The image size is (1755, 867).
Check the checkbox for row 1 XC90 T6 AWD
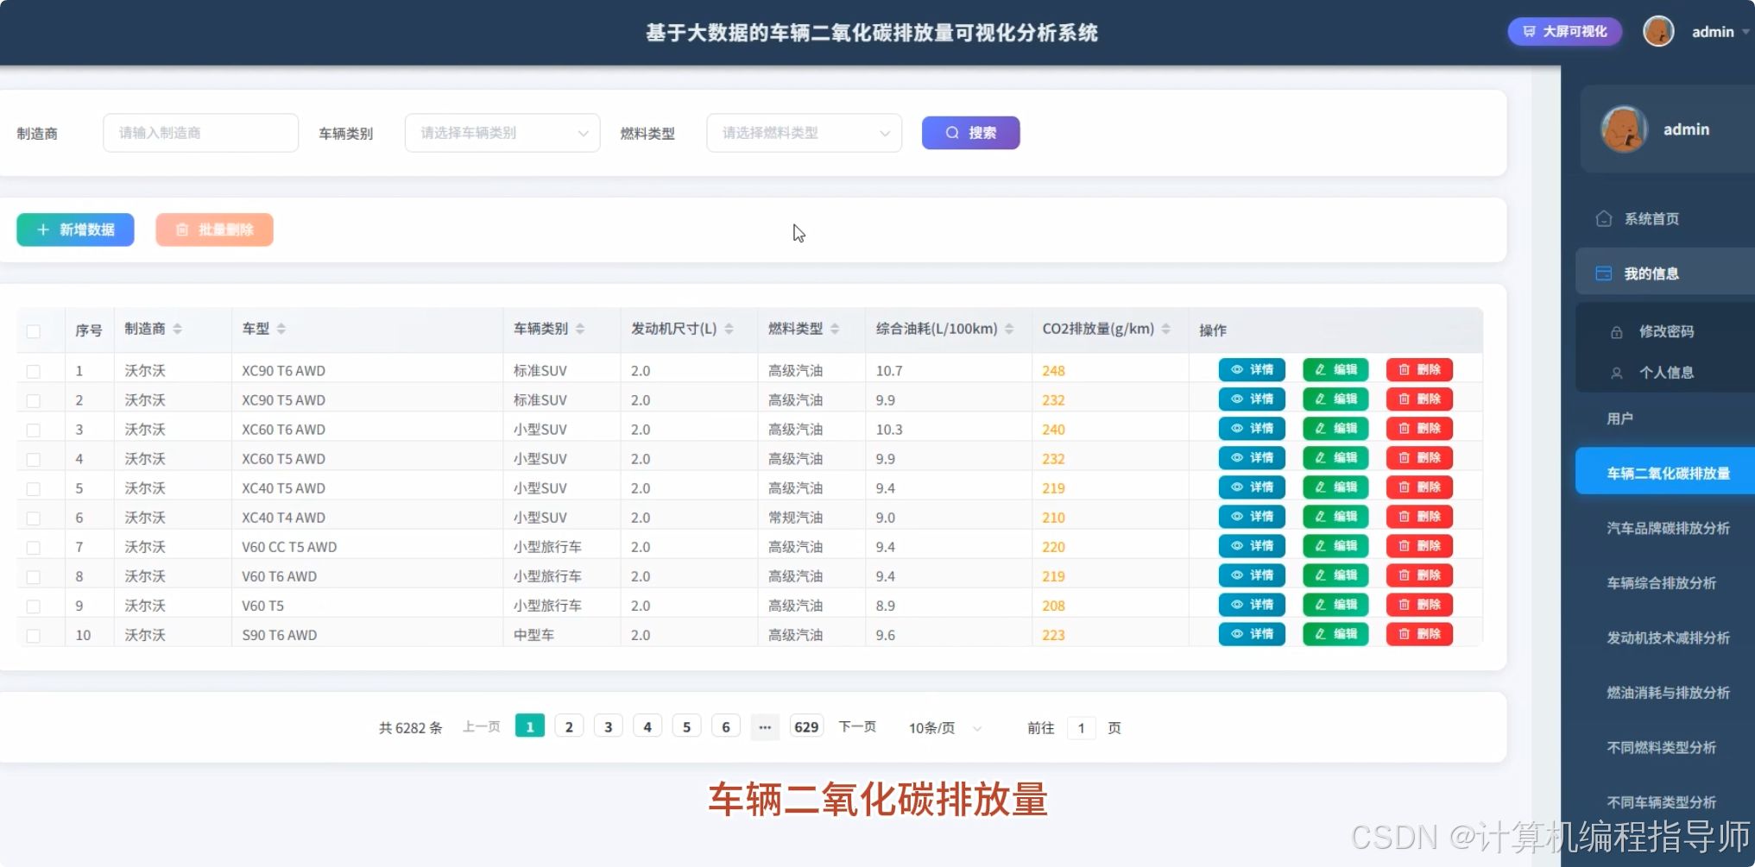pyautogui.click(x=33, y=371)
